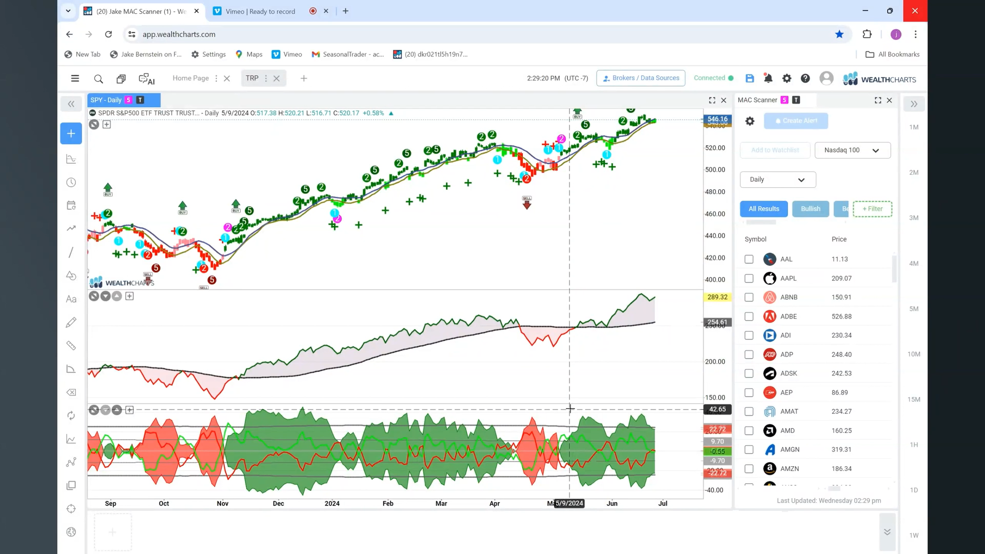Switch to Vimeo Ready to record browser tab
Screen dimensions: 985x554
pyautogui.click(x=260, y=11)
